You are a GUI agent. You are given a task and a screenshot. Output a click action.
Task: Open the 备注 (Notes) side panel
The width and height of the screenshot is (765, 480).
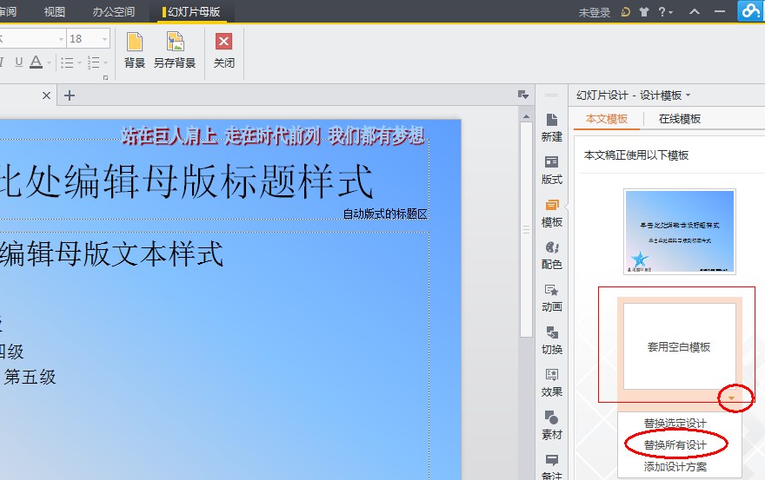pos(552,467)
